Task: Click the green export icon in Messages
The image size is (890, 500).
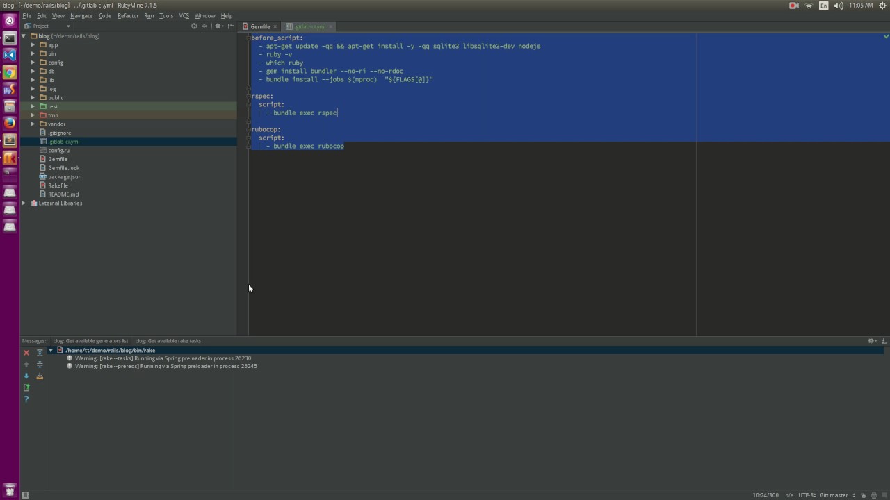Action: [26, 387]
